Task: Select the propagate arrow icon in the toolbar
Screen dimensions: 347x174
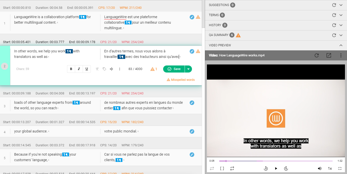Action: 111,69
